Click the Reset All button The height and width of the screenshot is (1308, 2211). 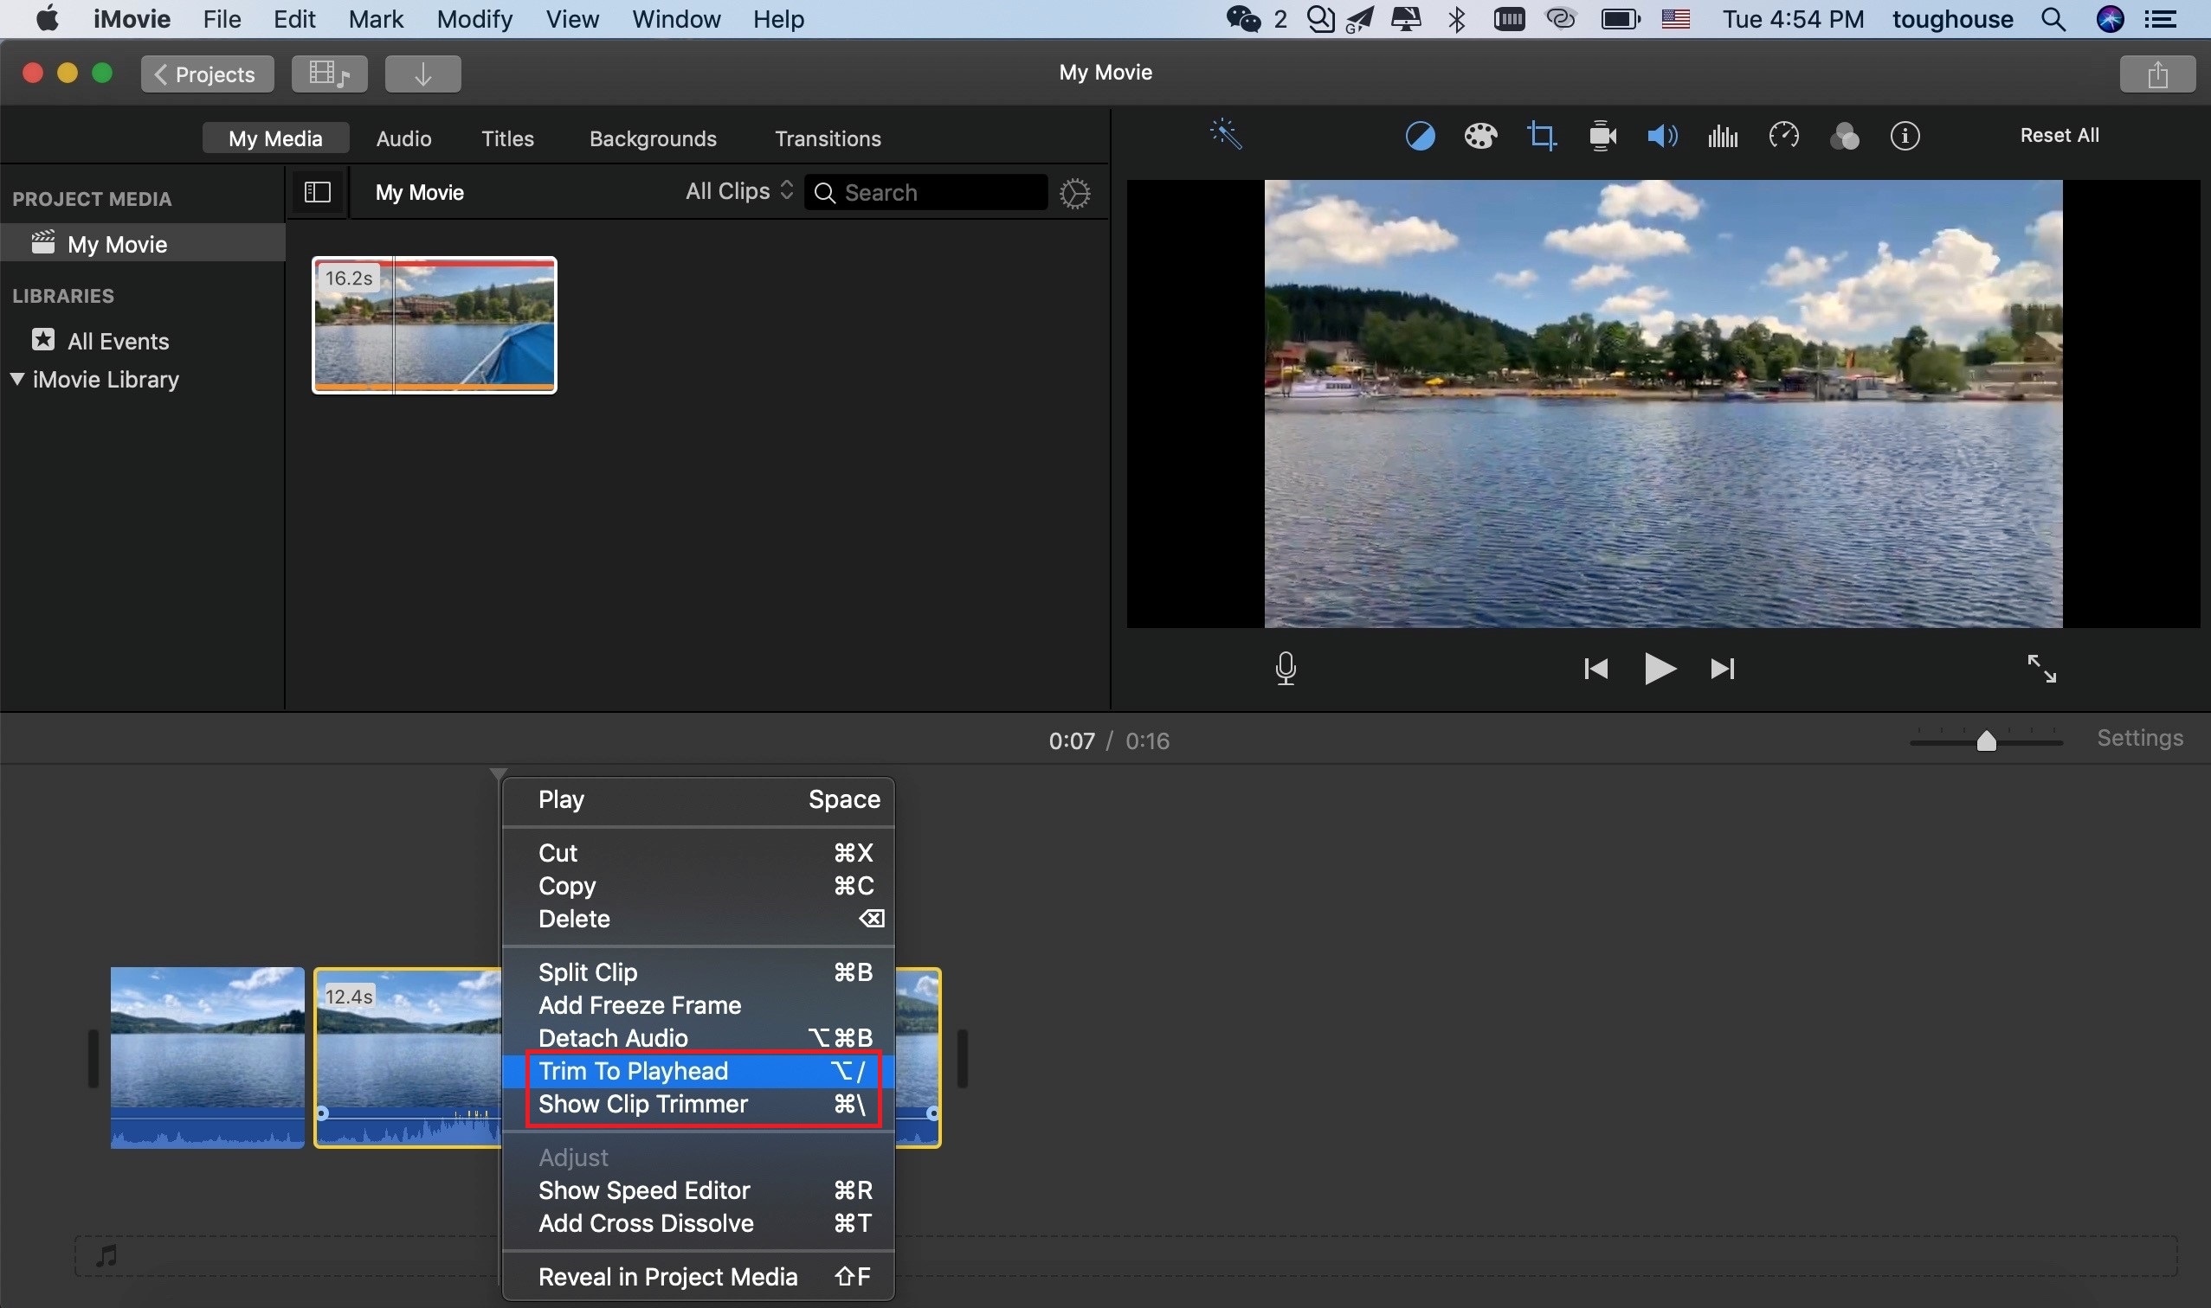[x=2060, y=137]
